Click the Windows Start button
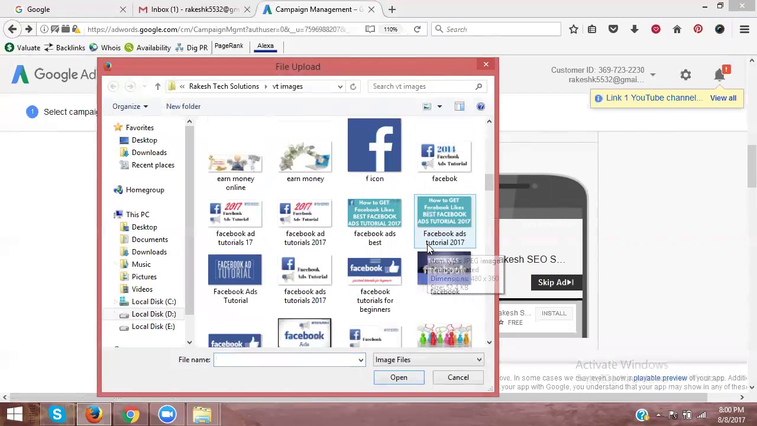Screen dimensions: 757x426 (15, 414)
